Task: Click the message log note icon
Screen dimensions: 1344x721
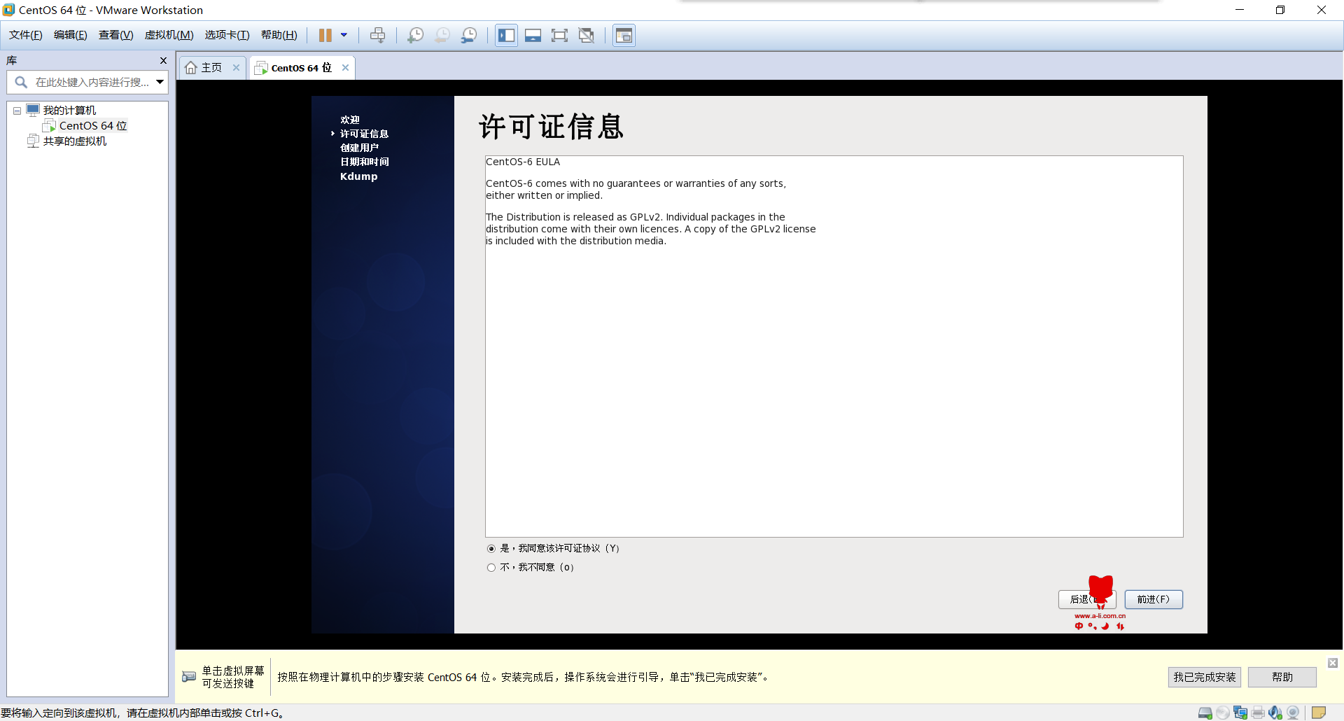Action: pos(1319,713)
